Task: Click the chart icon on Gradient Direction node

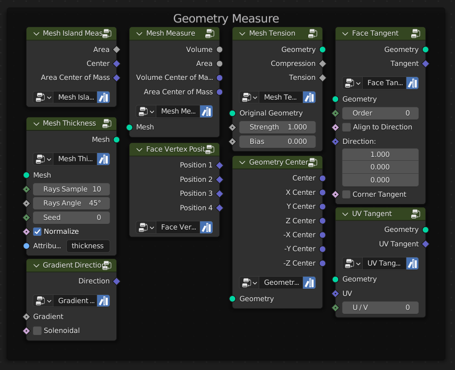Action: 103,301
